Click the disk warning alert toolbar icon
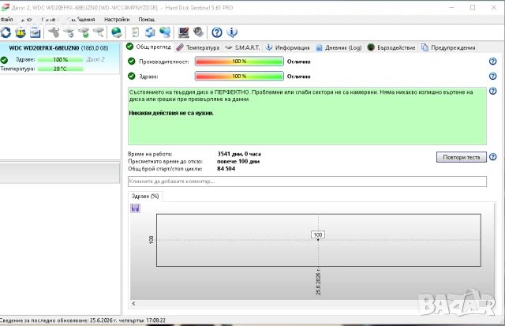This screenshot has height=326, width=505. point(21,32)
